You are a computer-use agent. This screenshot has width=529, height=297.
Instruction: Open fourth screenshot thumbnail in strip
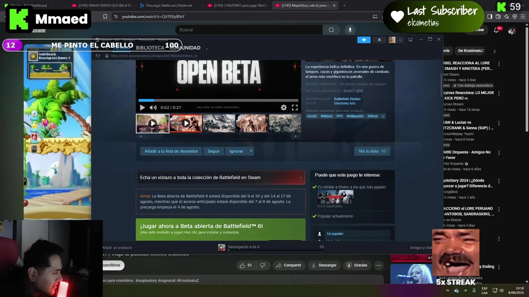click(252, 123)
